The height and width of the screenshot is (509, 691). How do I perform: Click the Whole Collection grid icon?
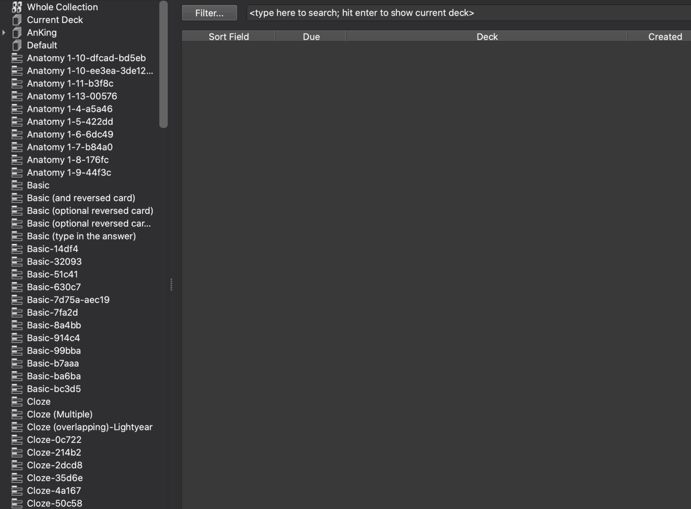pyautogui.click(x=18, y=7)
